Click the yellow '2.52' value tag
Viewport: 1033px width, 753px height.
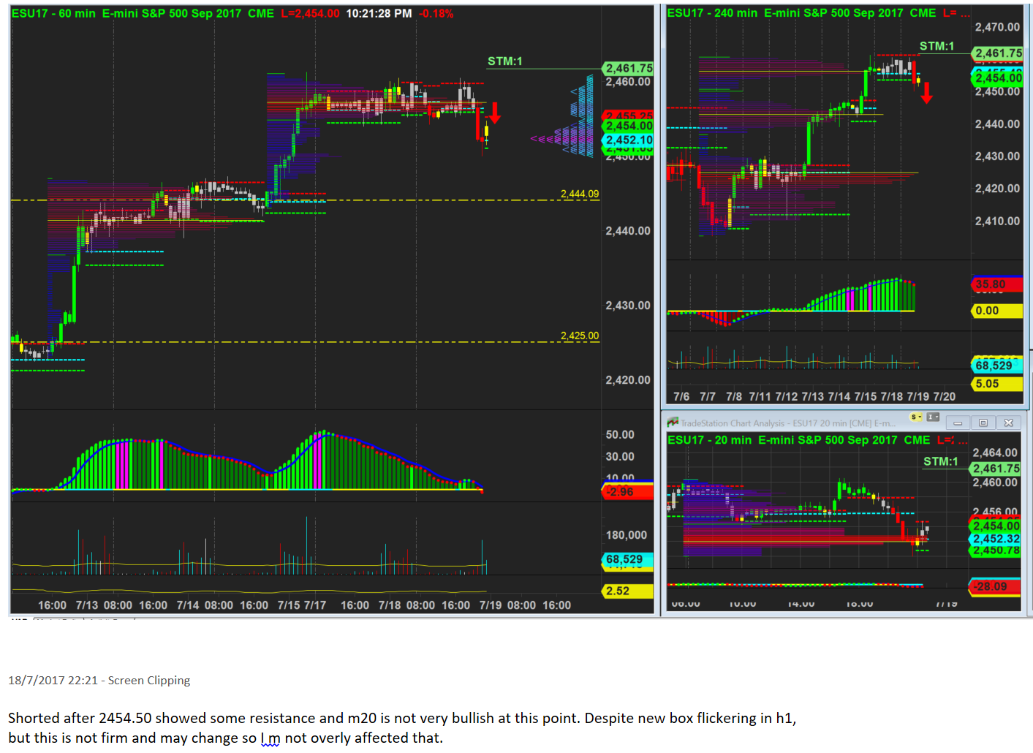(627, 591)
